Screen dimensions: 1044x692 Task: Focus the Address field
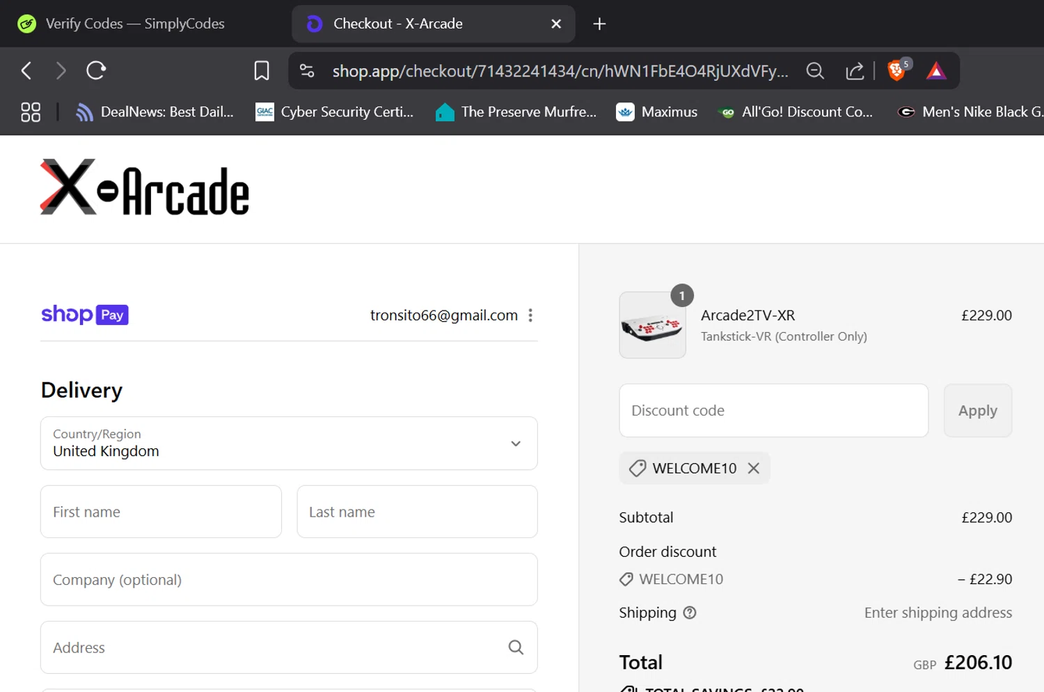(289, 647)
